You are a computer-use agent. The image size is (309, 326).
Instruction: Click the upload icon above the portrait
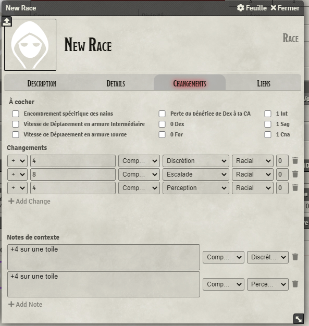click(7, 22)
